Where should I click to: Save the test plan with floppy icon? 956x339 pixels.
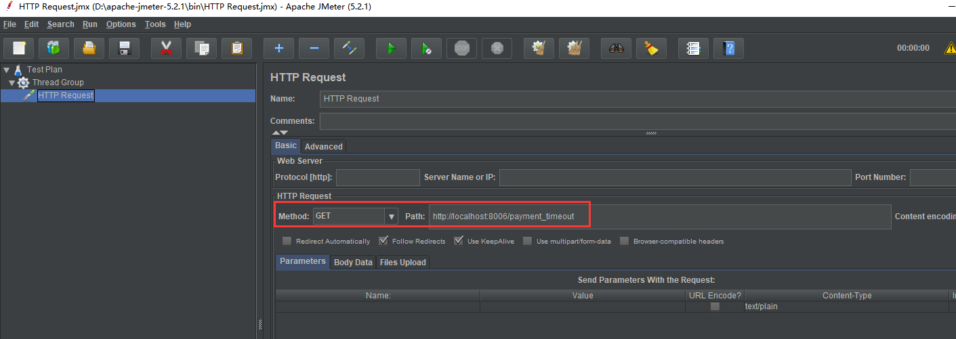pyautogui.click(x=124, y=48)
